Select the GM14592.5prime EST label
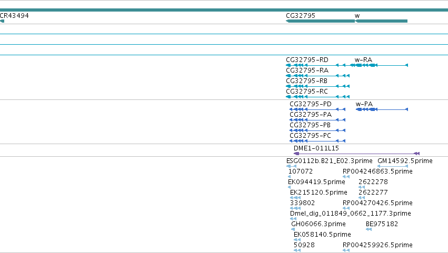The image size is (448, 253). [x=405, y=161]
